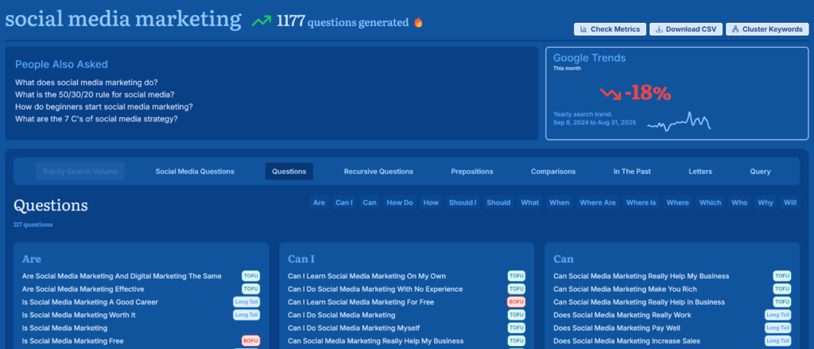This screenshot has width=814, height=349.
Task: Jump to the 'Can' filter chip
Action: click(370, 202)
